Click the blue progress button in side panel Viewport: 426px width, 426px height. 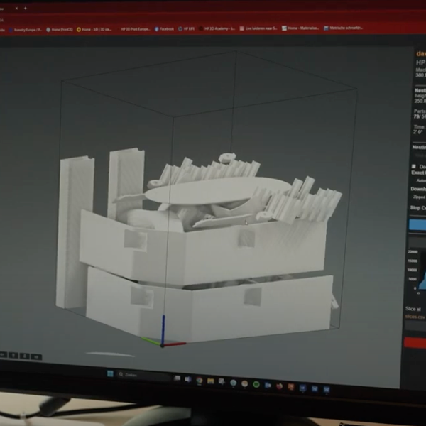point(417,224)
